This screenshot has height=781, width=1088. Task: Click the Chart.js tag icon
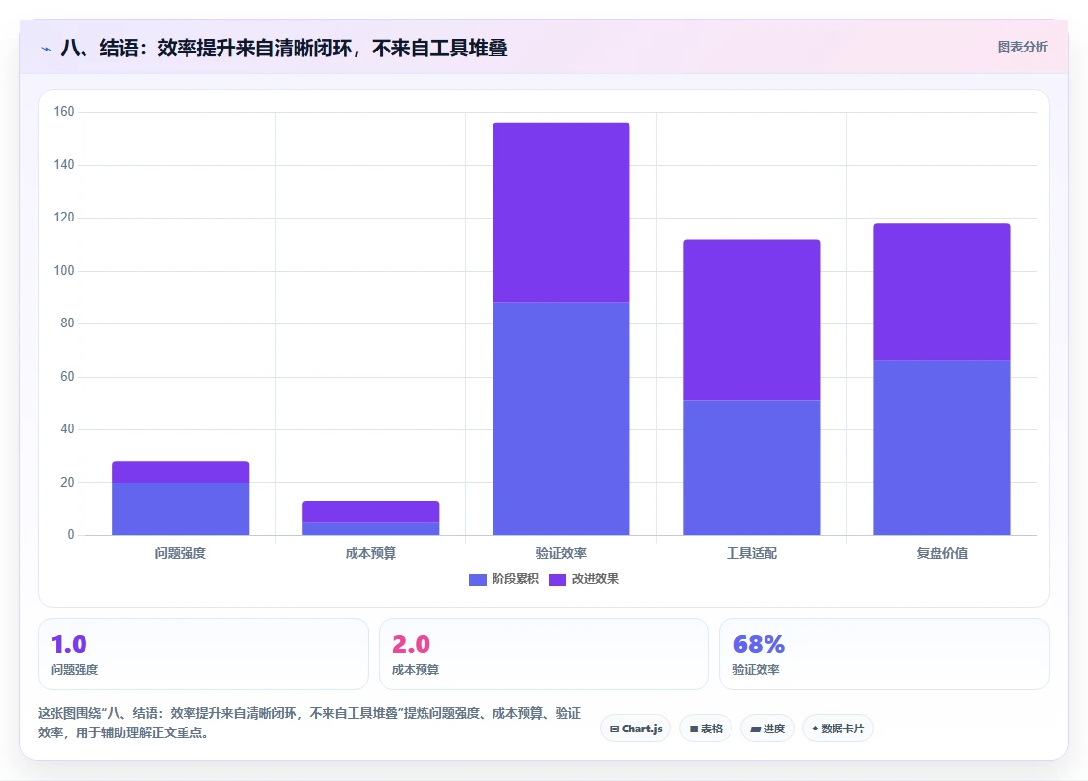614,729
